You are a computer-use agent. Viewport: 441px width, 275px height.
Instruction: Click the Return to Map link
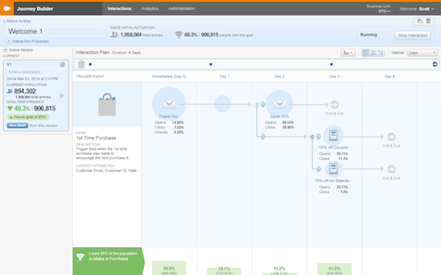[x=17, y=21]
